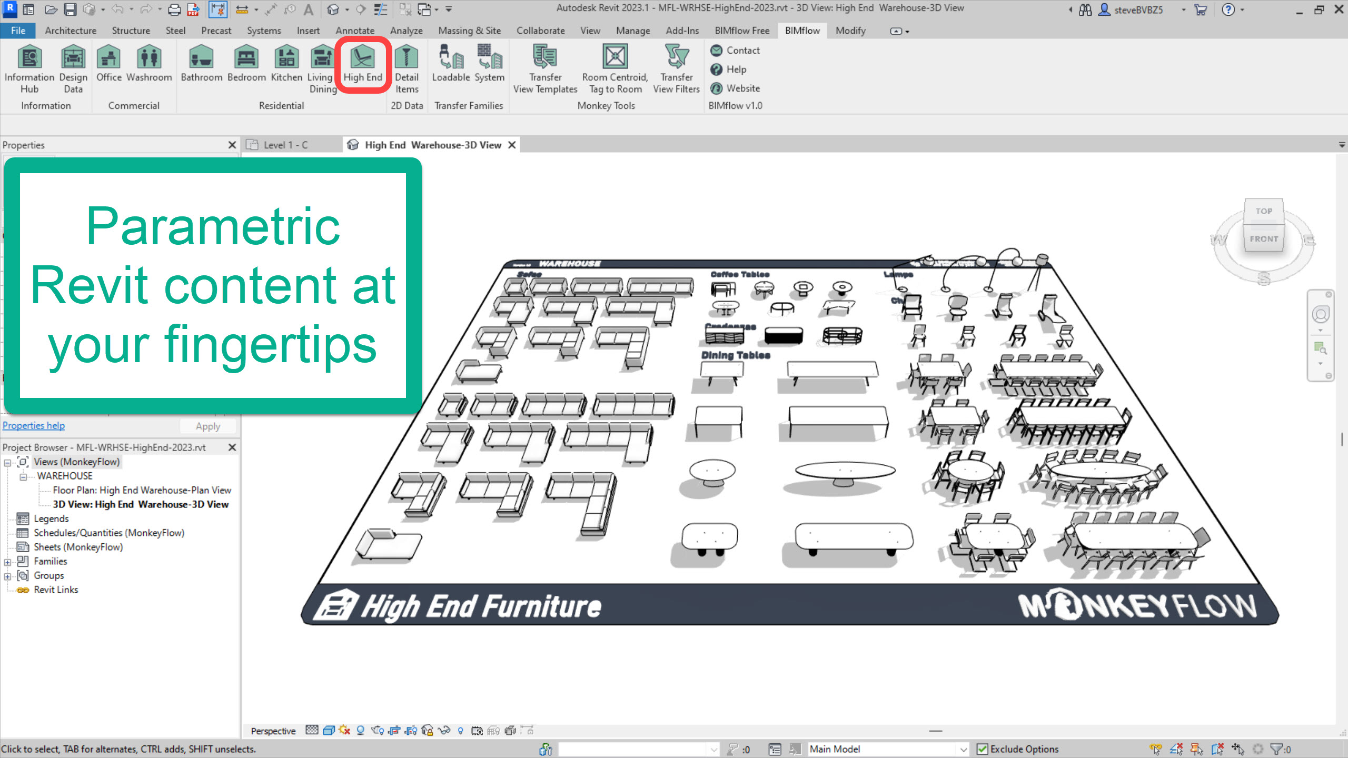Expand the Groups node in Project Browser
This screenshot has height=758, width=1348.
pos(7,576)
